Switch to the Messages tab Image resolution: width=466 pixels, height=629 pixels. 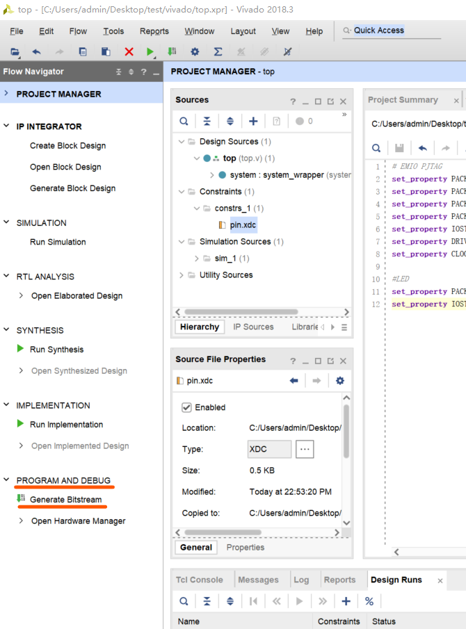coord(258,580)
